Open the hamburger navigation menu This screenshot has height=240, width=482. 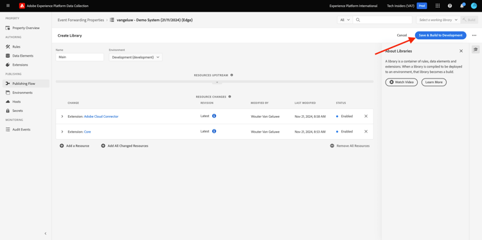[x=8, y=6]
